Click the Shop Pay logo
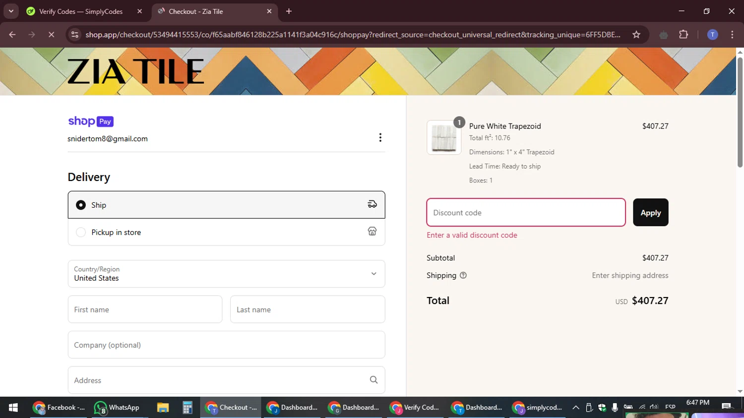The height and width of the screenshot is (418, 744). [91, 121]
